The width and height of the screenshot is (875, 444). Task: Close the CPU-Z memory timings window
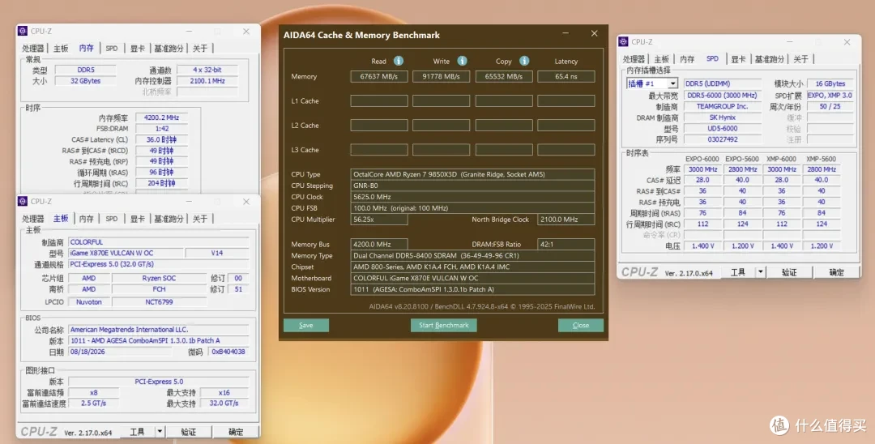pos(246,32)
